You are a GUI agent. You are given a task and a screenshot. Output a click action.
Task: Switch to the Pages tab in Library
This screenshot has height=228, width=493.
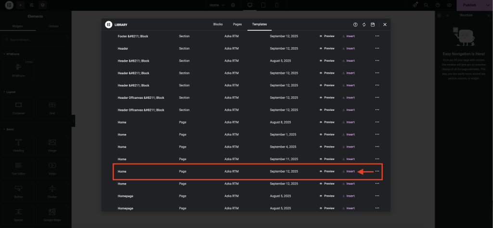(237, 24)
